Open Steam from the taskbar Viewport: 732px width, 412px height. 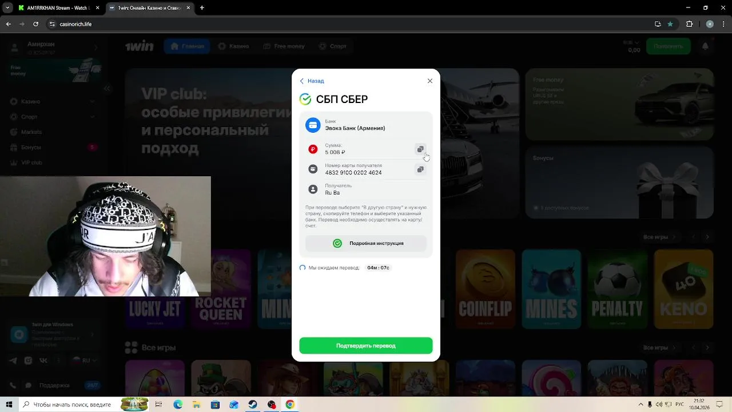[x=253, y=405]
